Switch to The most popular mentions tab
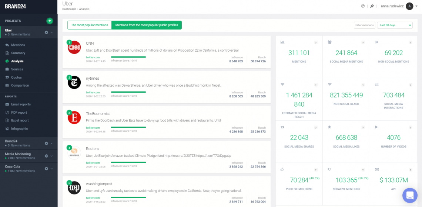Screen dimensions: 422x207 pos(90,25)
